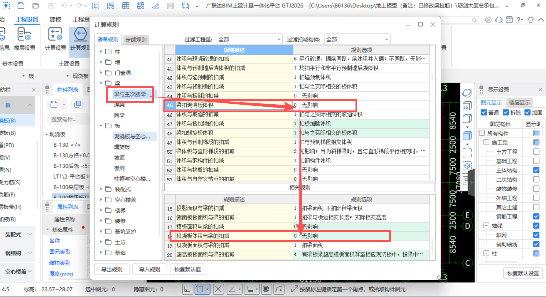The image size is (546, 297).
Task: Switch to the 定额规则 tab
Action: coord(136,39)
